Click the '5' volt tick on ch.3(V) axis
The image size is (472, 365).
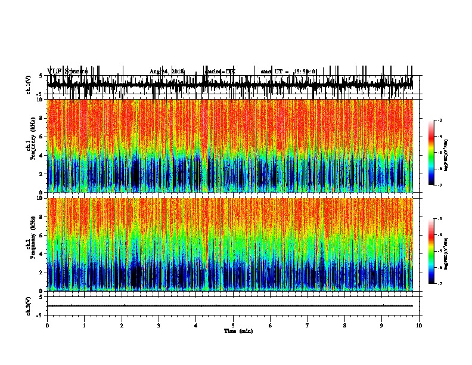pyautogui.click(x=41, y=297)
